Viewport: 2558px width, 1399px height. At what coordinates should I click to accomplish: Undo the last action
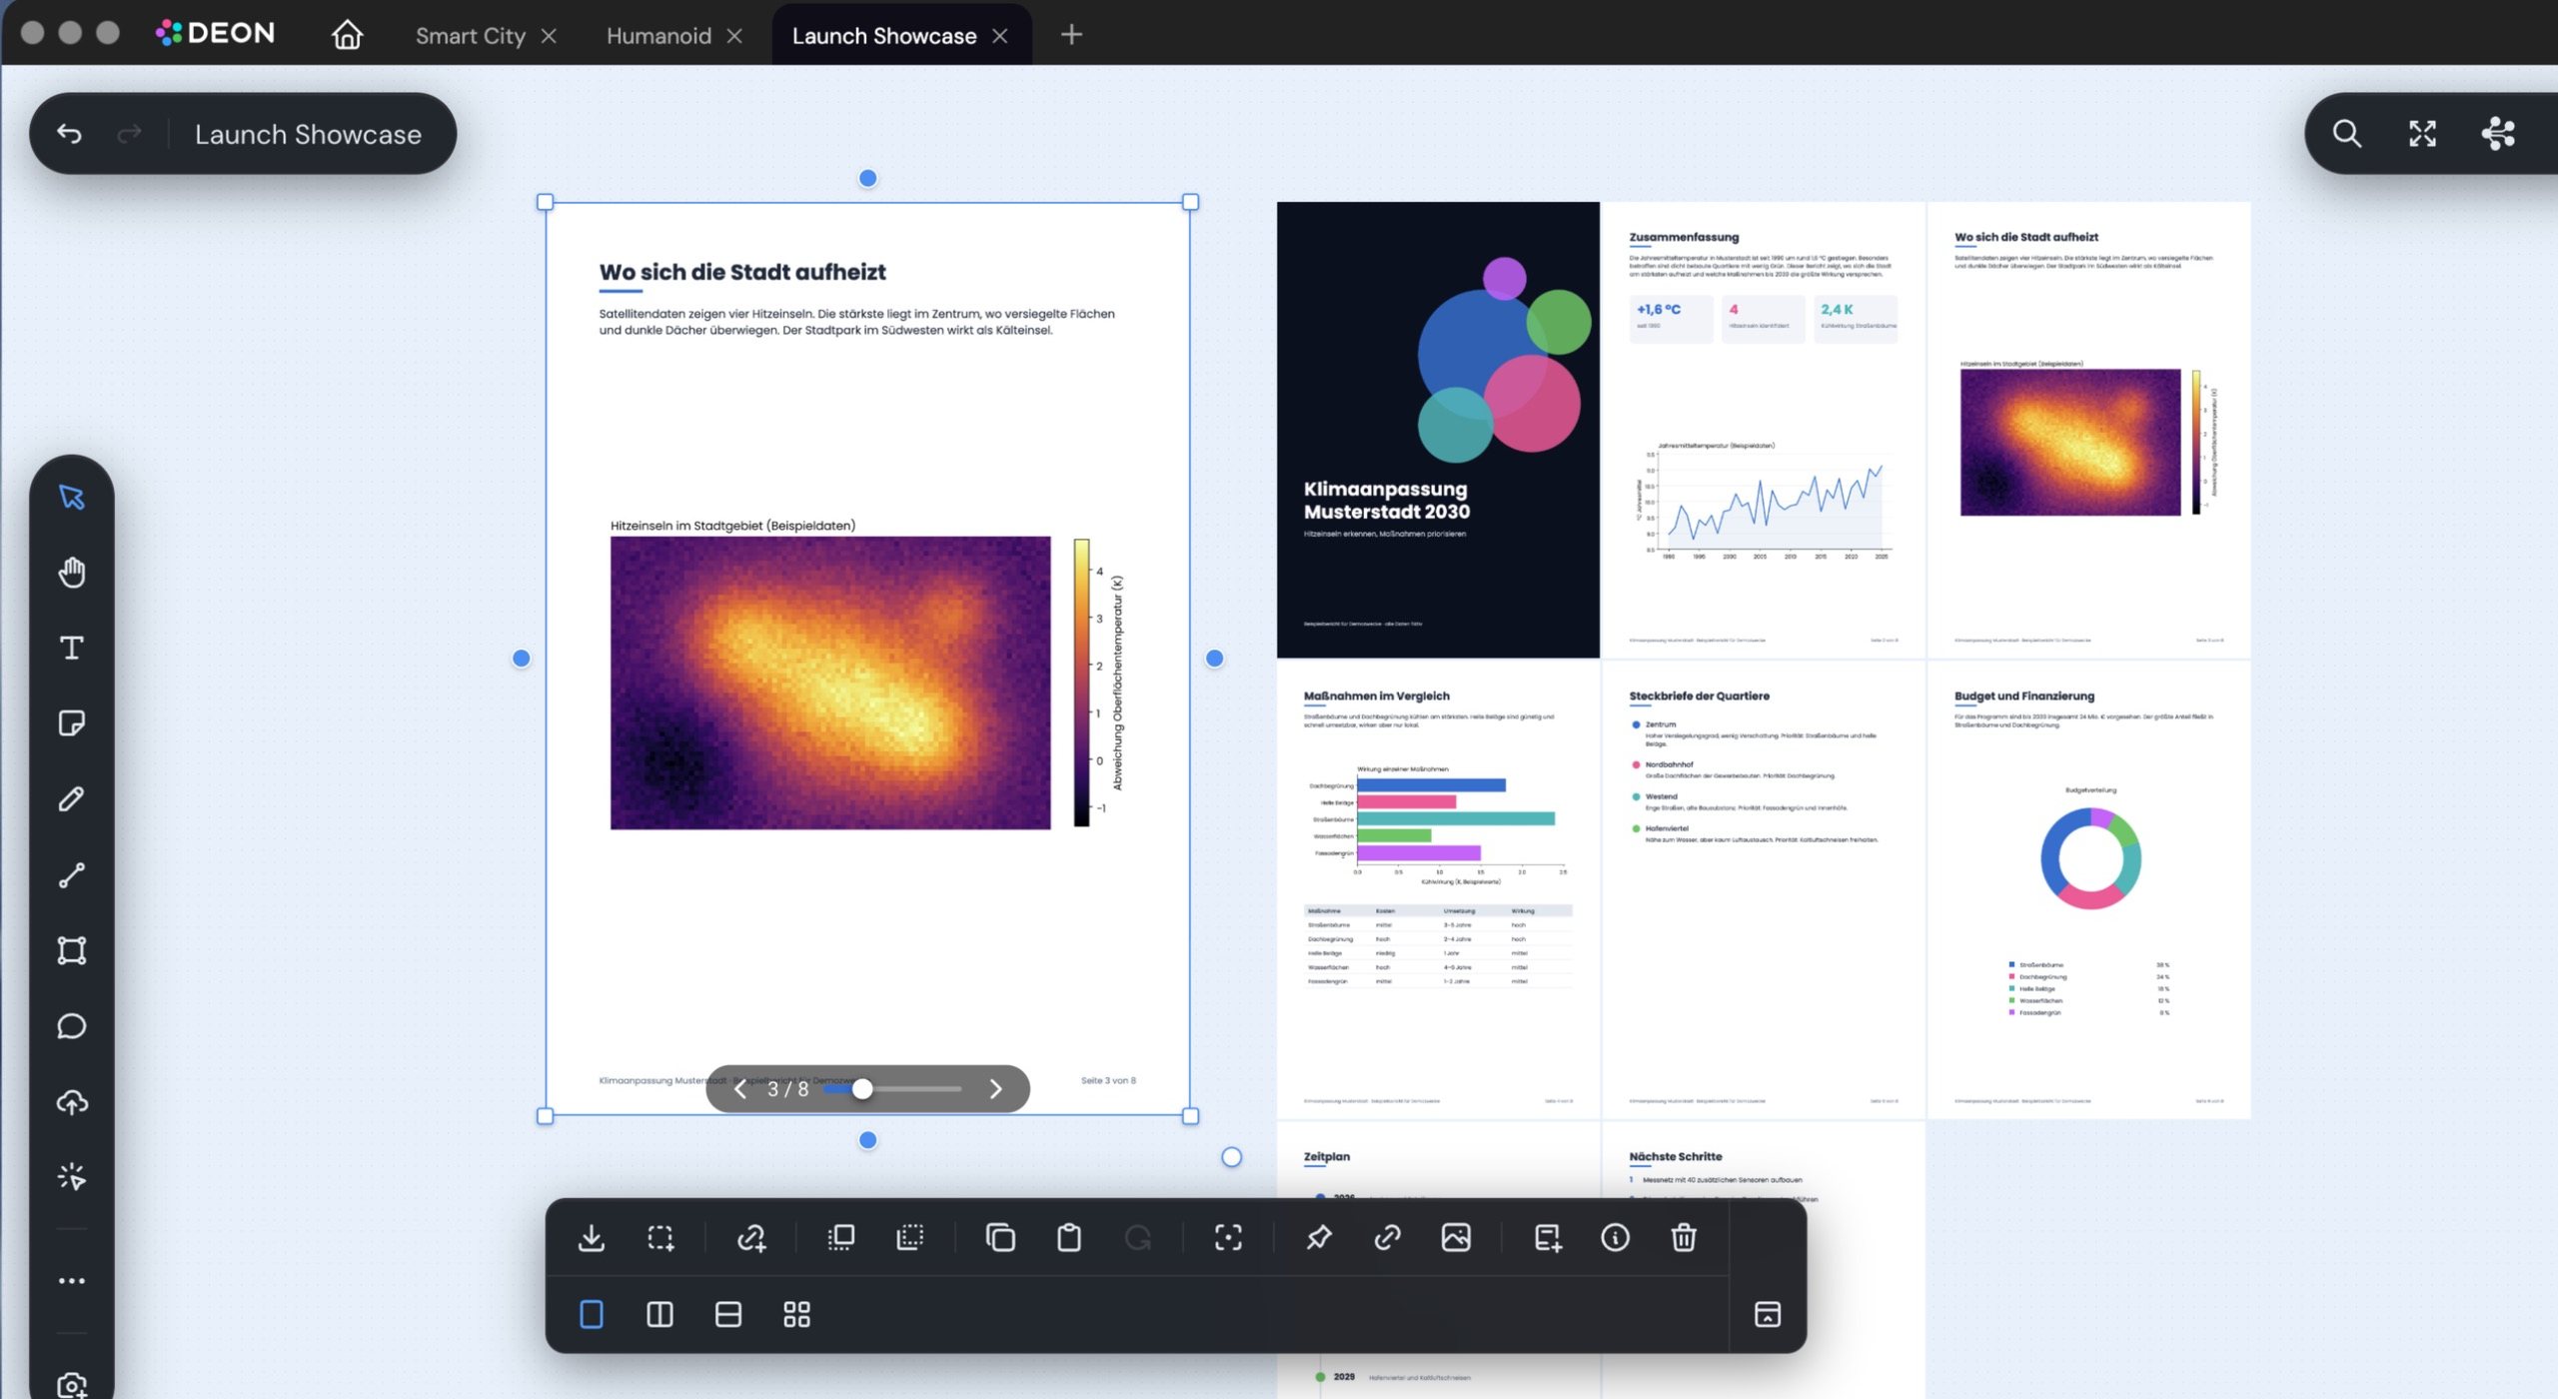69,133
